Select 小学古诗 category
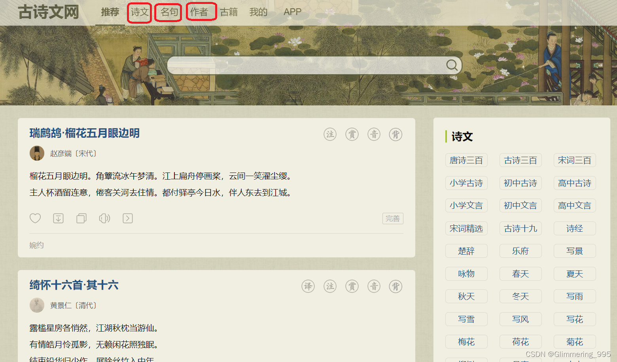This screenshot has width=617, height=362. coord(466,183)
